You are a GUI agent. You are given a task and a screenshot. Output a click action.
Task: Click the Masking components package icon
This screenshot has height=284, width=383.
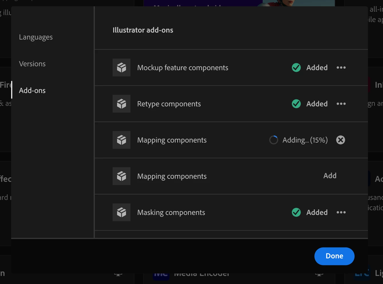point(122,212)
